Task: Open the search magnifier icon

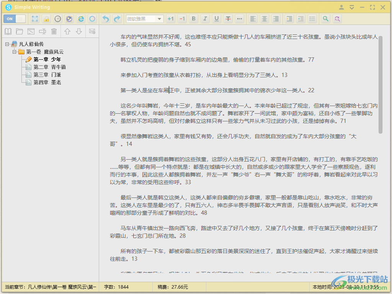Action: [x=325, y=18]
